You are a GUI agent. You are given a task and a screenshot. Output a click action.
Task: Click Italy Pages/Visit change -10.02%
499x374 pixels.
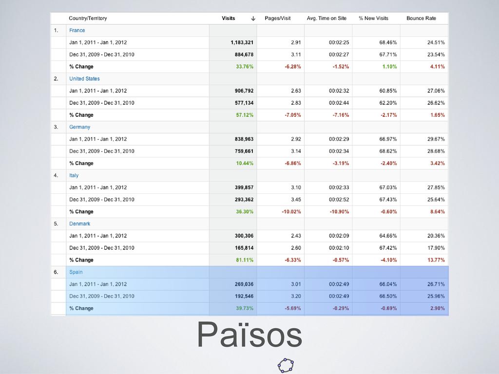click(x=291, y=211)
